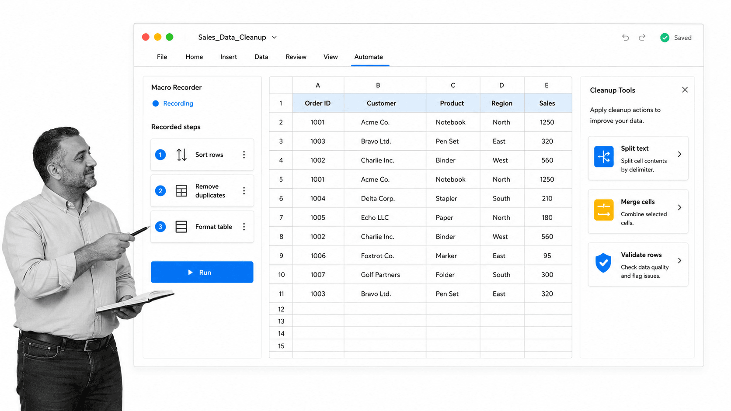The width and height of the screenshot is (731, 411).
Task: Open options for Sort rows step
Action: click(244, 155)
